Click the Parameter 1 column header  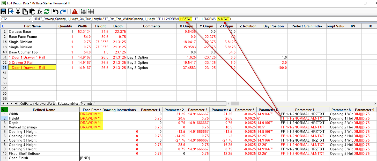(x=151, y=110)
